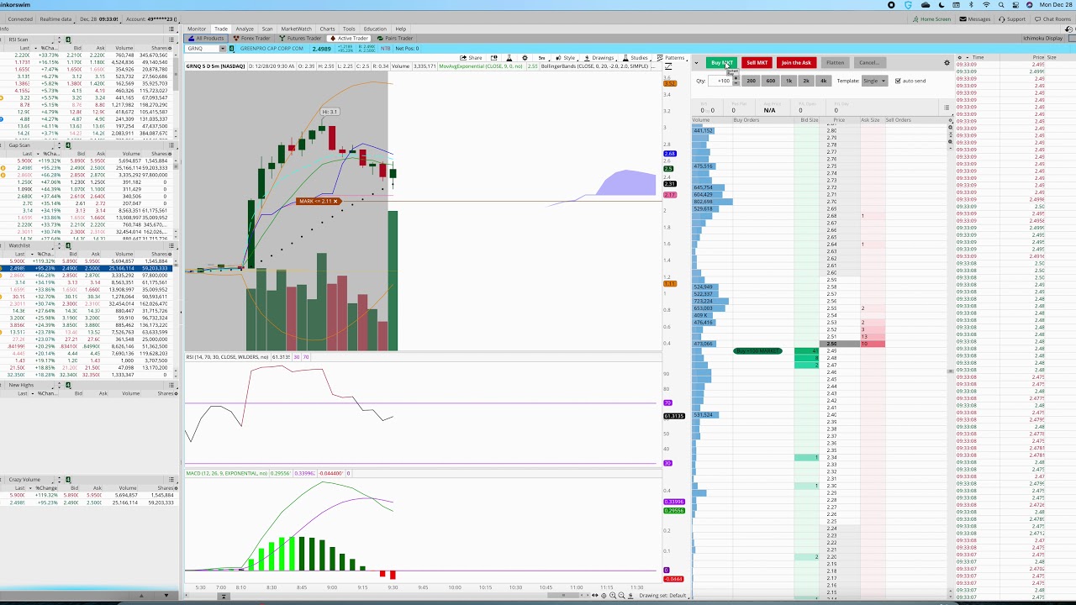The image size is (1076, 605).
Task: Open Active Trader settings gear
Action: [947, 62]
